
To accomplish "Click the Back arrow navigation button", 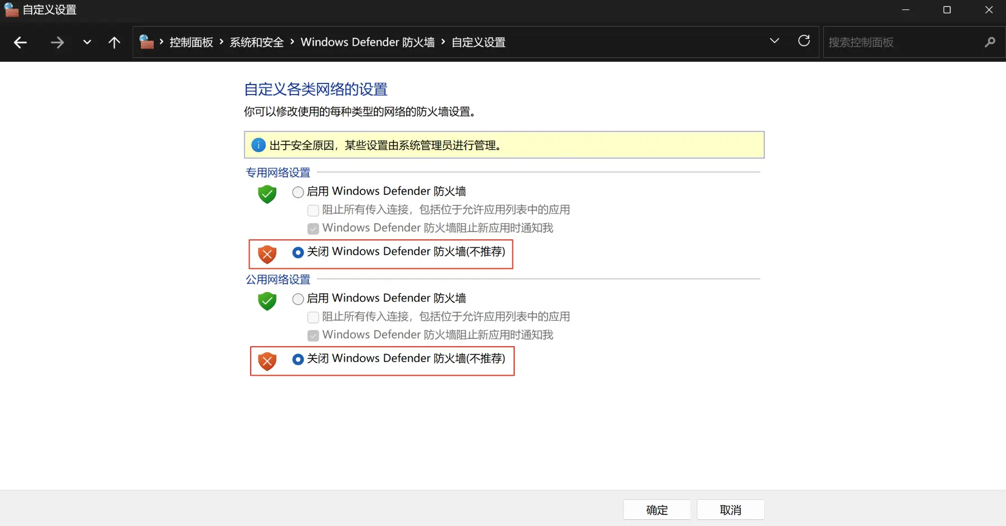I will [21, 42].
